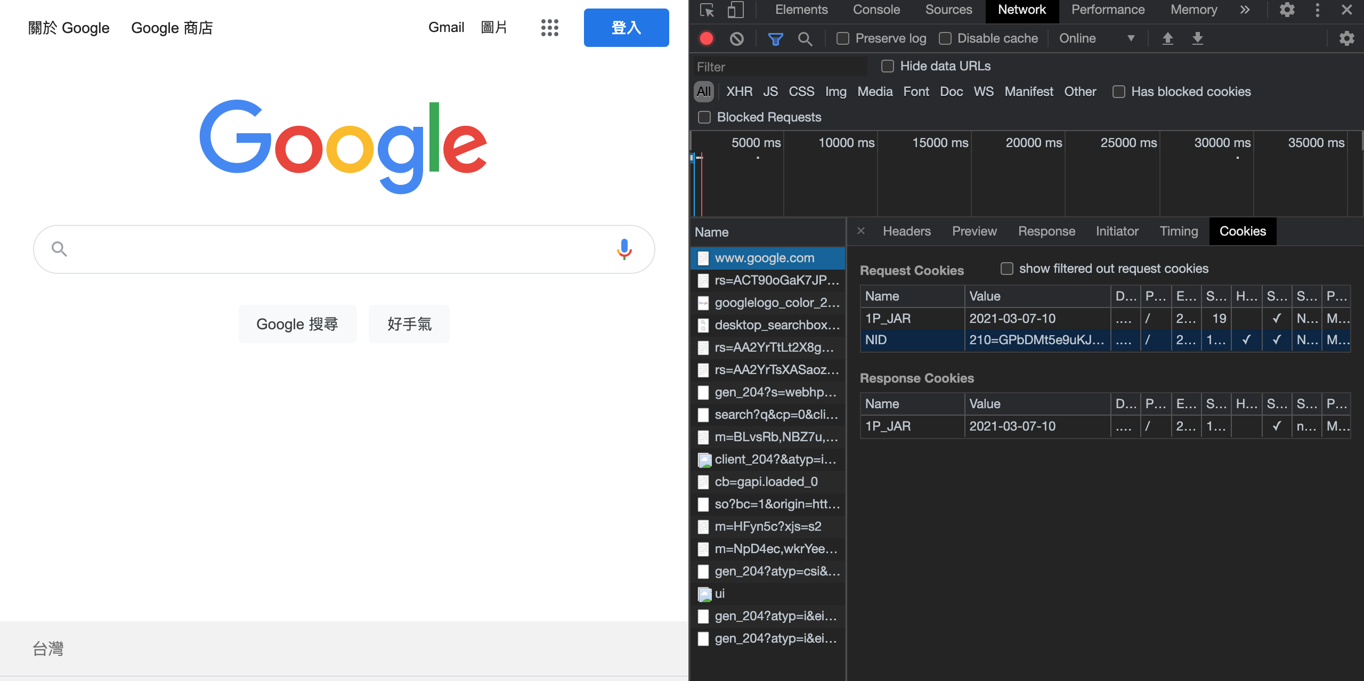Switch to Console tab
The image size is (1364, 681).
pyautogui.click(x=876, y=10)
